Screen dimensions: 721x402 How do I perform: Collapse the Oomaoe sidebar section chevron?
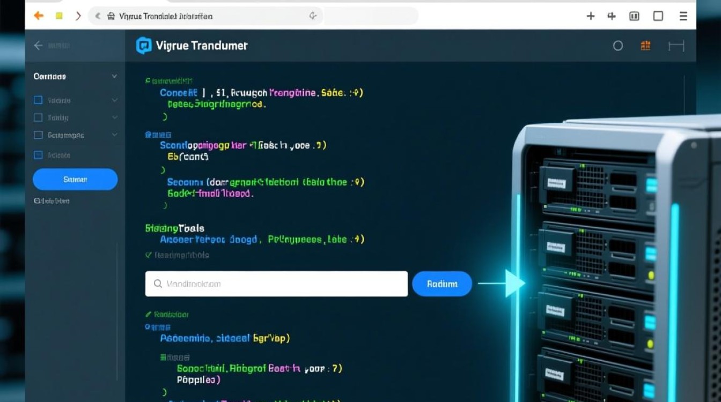point(114,77)
